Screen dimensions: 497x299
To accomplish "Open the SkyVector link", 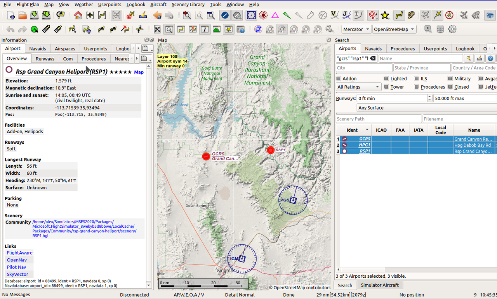I will click(x=17, y=275).
